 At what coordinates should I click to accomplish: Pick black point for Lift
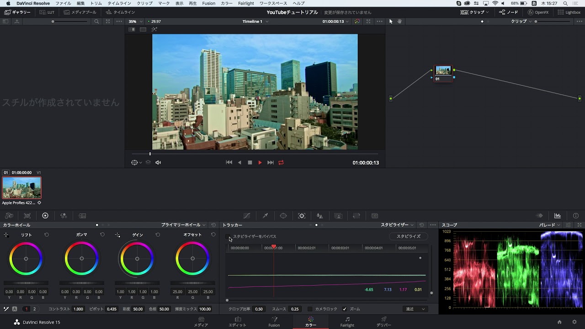point(6,235)
